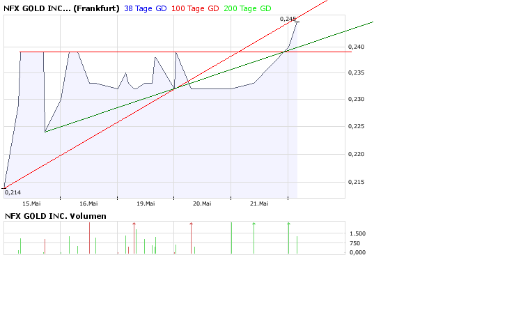Click the 20.Mai date label

click(202, 203)
